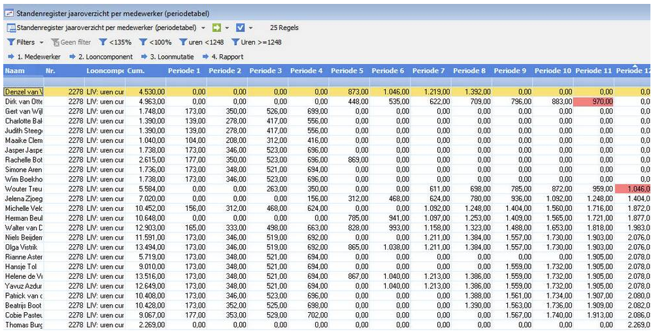The width and height of the screenshot is (655, 335).
Task: Open dropdown arrow beside green arrow icon
Action: click(227, 28)
